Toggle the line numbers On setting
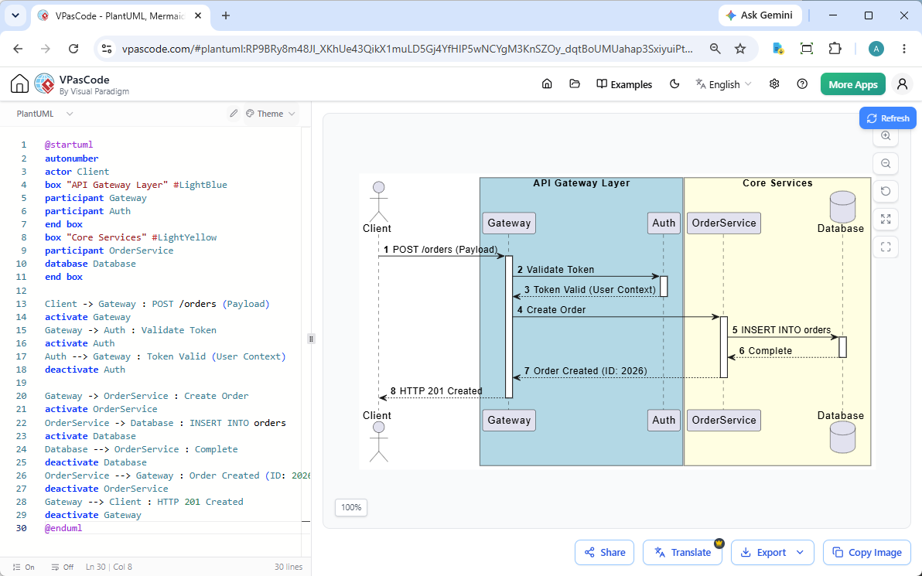922x576 pixels. (24, 567)
